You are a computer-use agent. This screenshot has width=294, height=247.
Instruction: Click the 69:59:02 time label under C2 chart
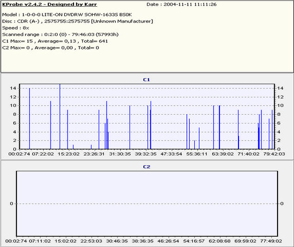click(245, 241)
